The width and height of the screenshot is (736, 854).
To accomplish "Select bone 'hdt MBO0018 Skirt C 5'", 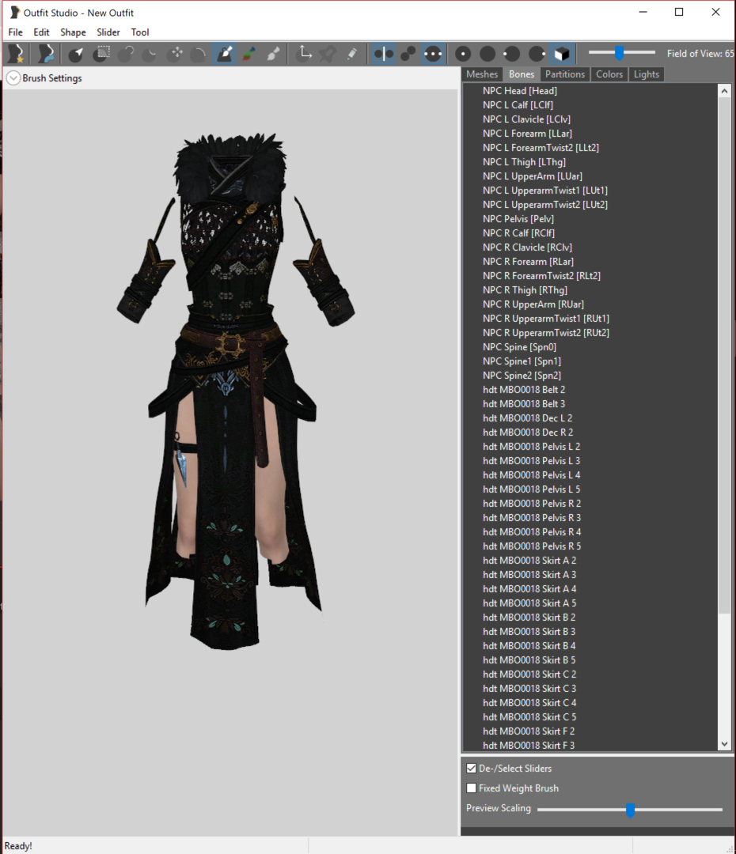I will coord(530,716).
